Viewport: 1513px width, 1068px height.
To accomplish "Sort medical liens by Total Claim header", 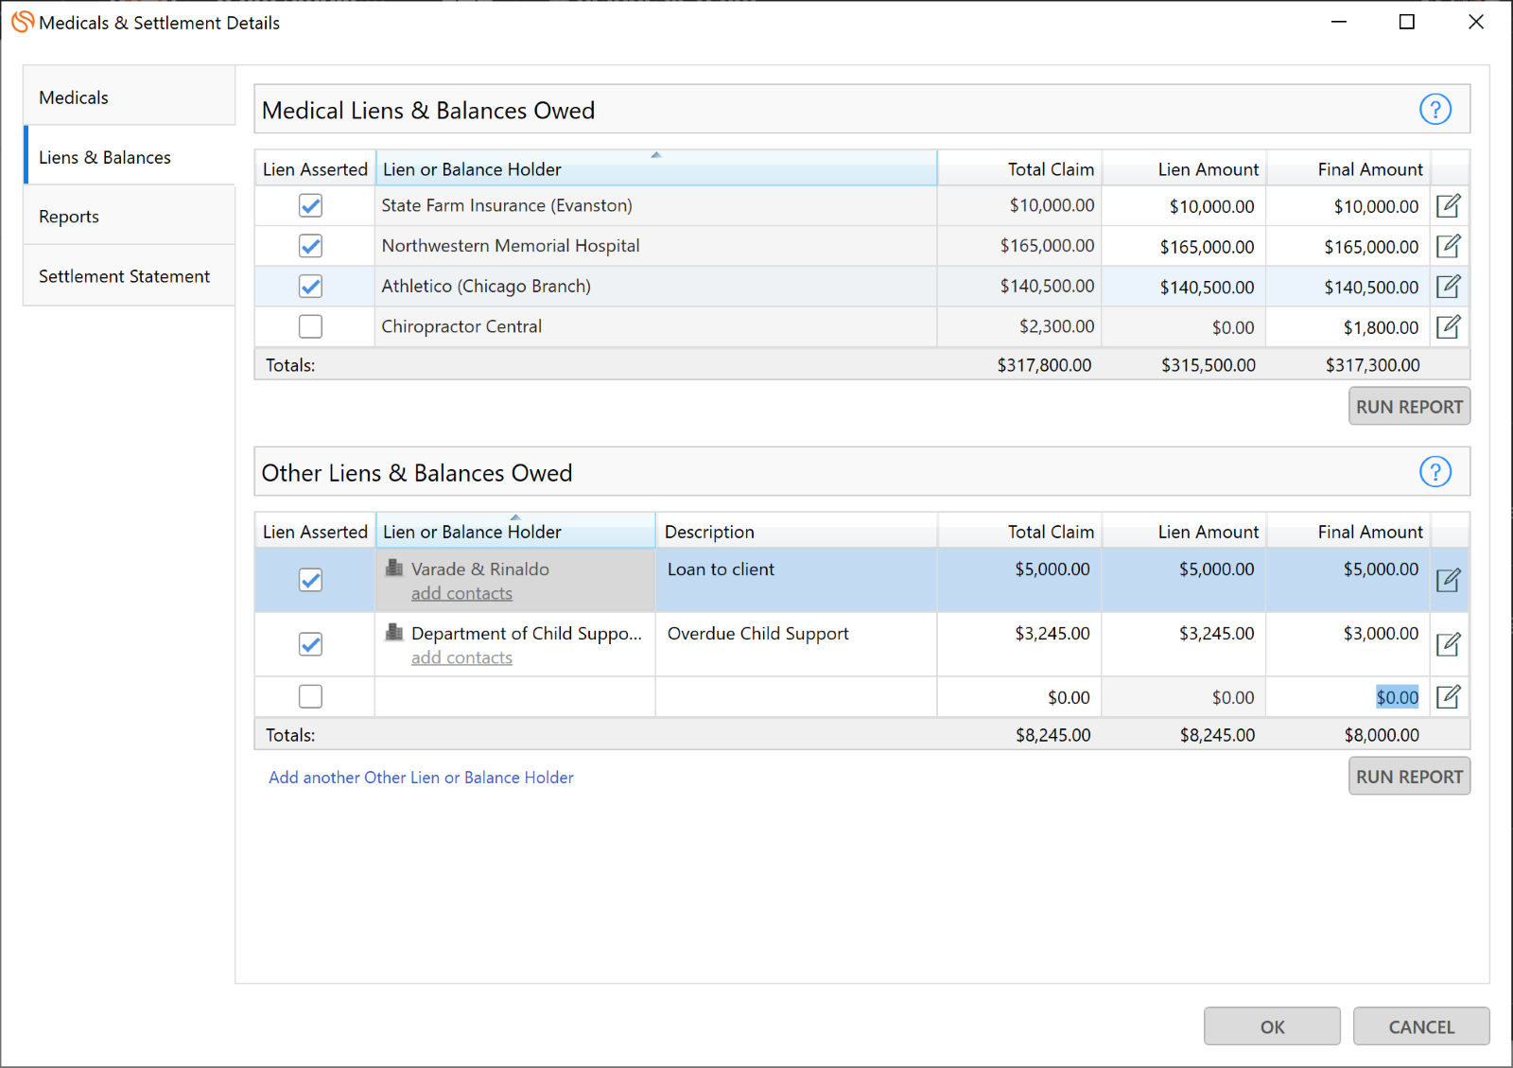I will [1019, 168].
